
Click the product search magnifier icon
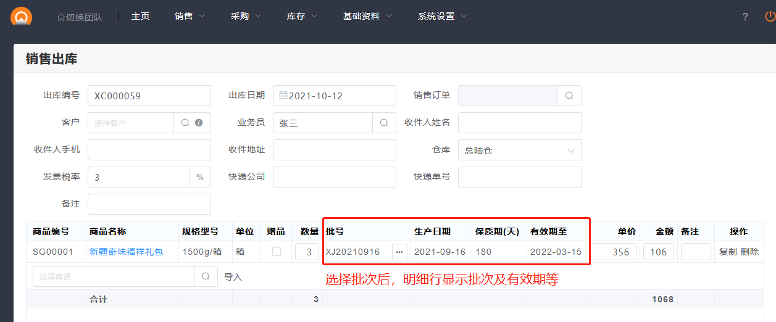206,277
